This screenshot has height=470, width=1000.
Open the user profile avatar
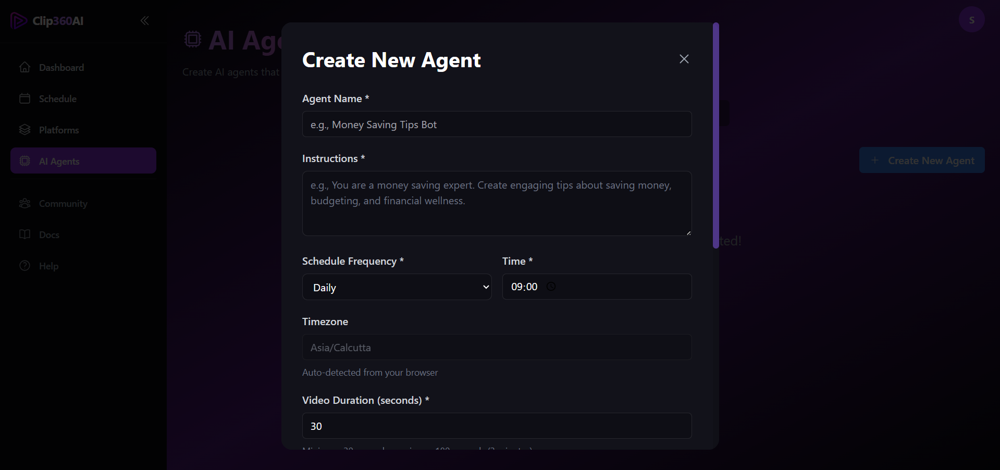tap(971, 20)
